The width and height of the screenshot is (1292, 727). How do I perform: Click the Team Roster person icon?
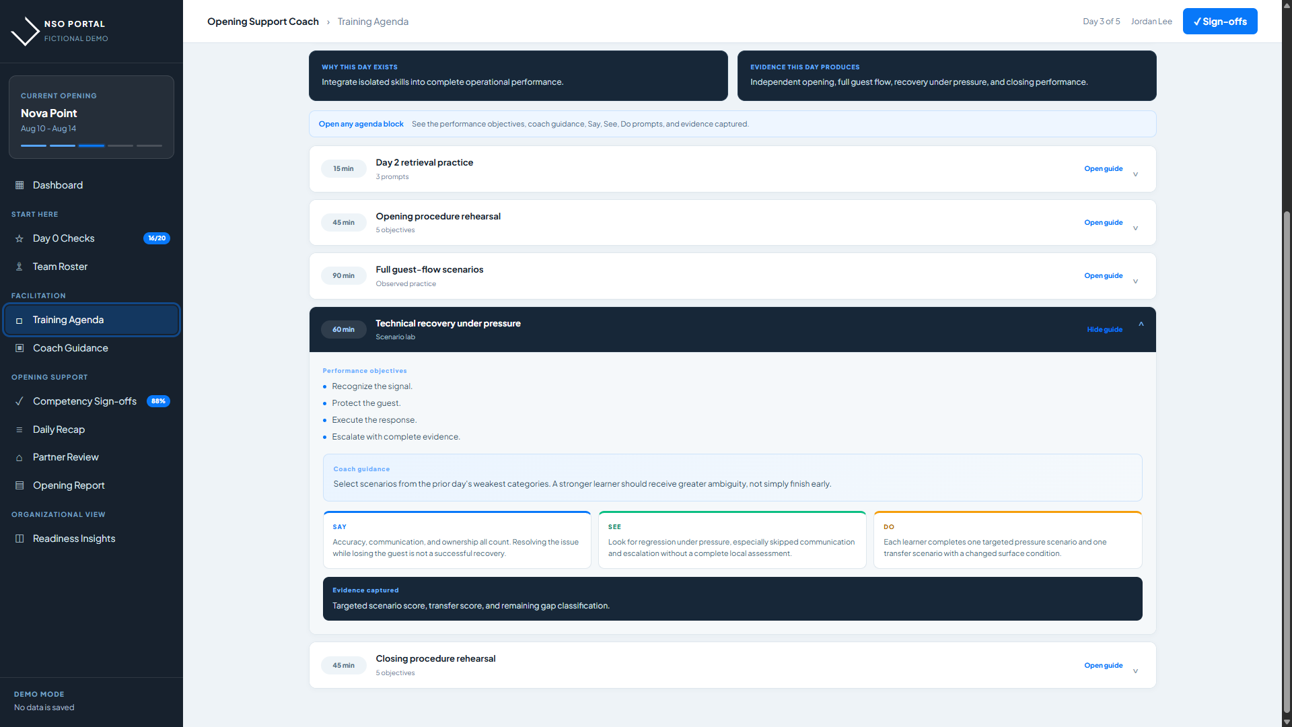tap(20, 267)
